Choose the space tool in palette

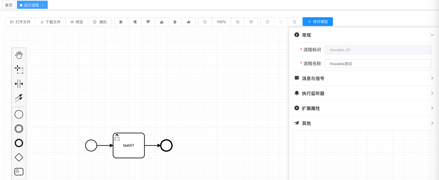click(19, 84)
